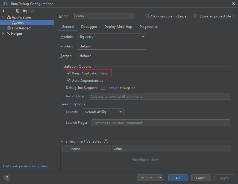Image resolution: width=238 pixels, height=184 pixels.
Task: Remove configuration with the minus icon
Action: point(11,11)
